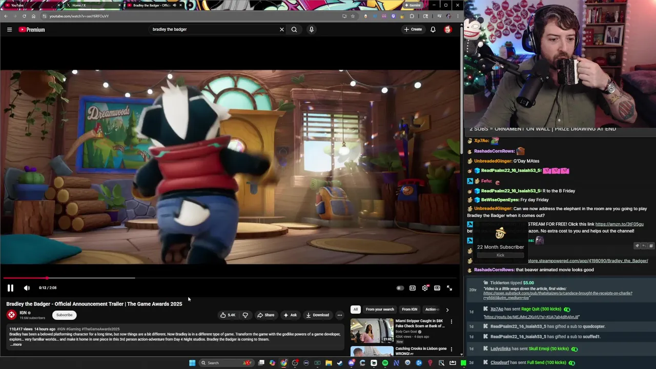This screenshot has width=656, height=369.
Task: Open options for Catching Crooks video
Action: click(x=452, y=349)
